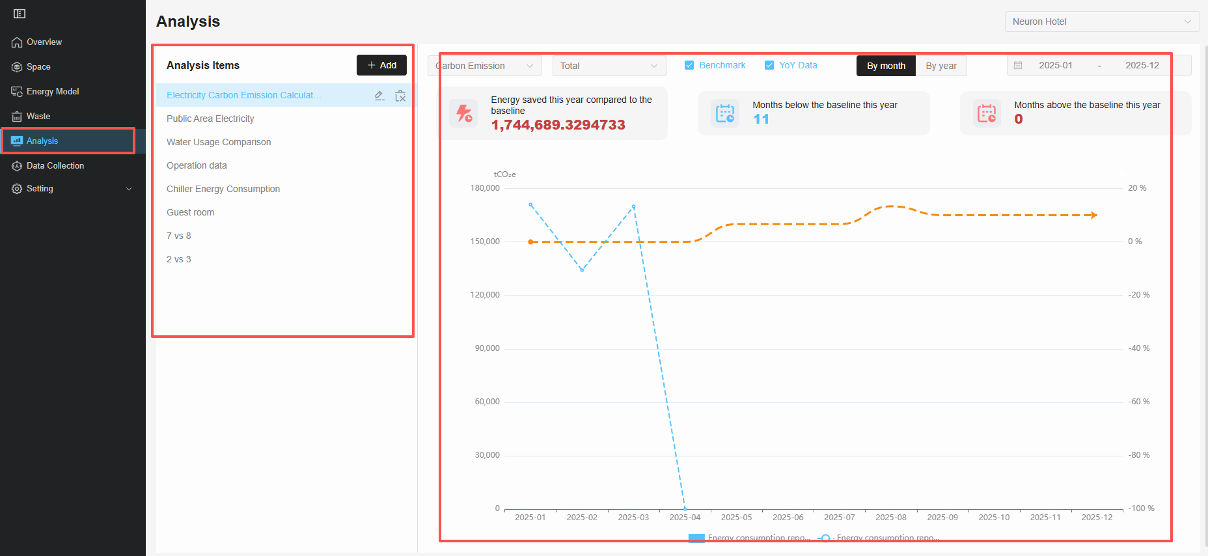This screenshot has height=556, width=1208.
Task: Click the Add button
Action: (x=381, y=65)
